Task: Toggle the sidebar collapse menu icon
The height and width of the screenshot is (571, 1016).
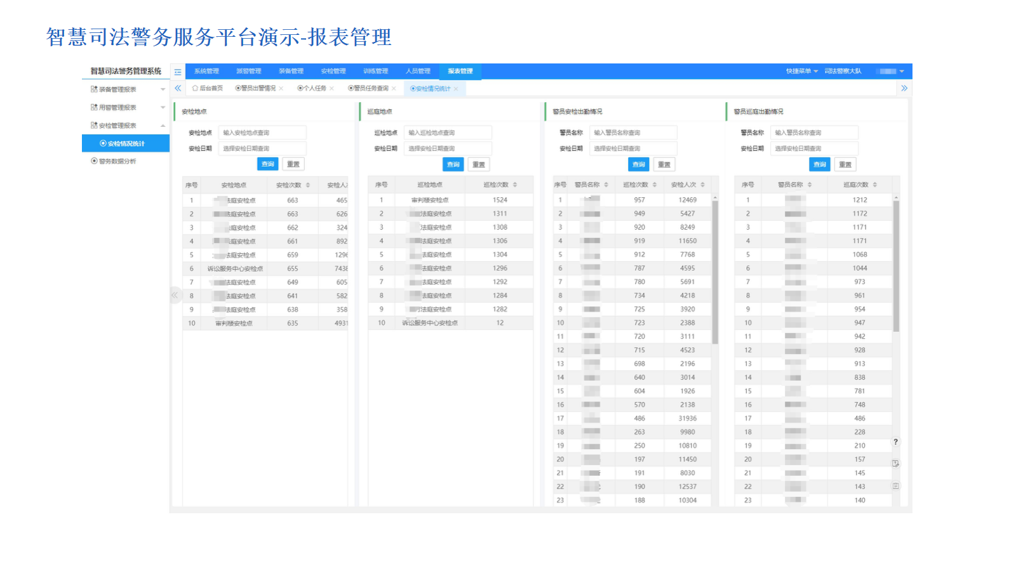Action: point(178,72)
